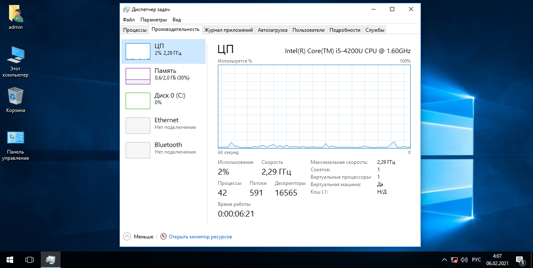Click the Task Manager title bar icon
533x268 pixels.
[126, 9]
